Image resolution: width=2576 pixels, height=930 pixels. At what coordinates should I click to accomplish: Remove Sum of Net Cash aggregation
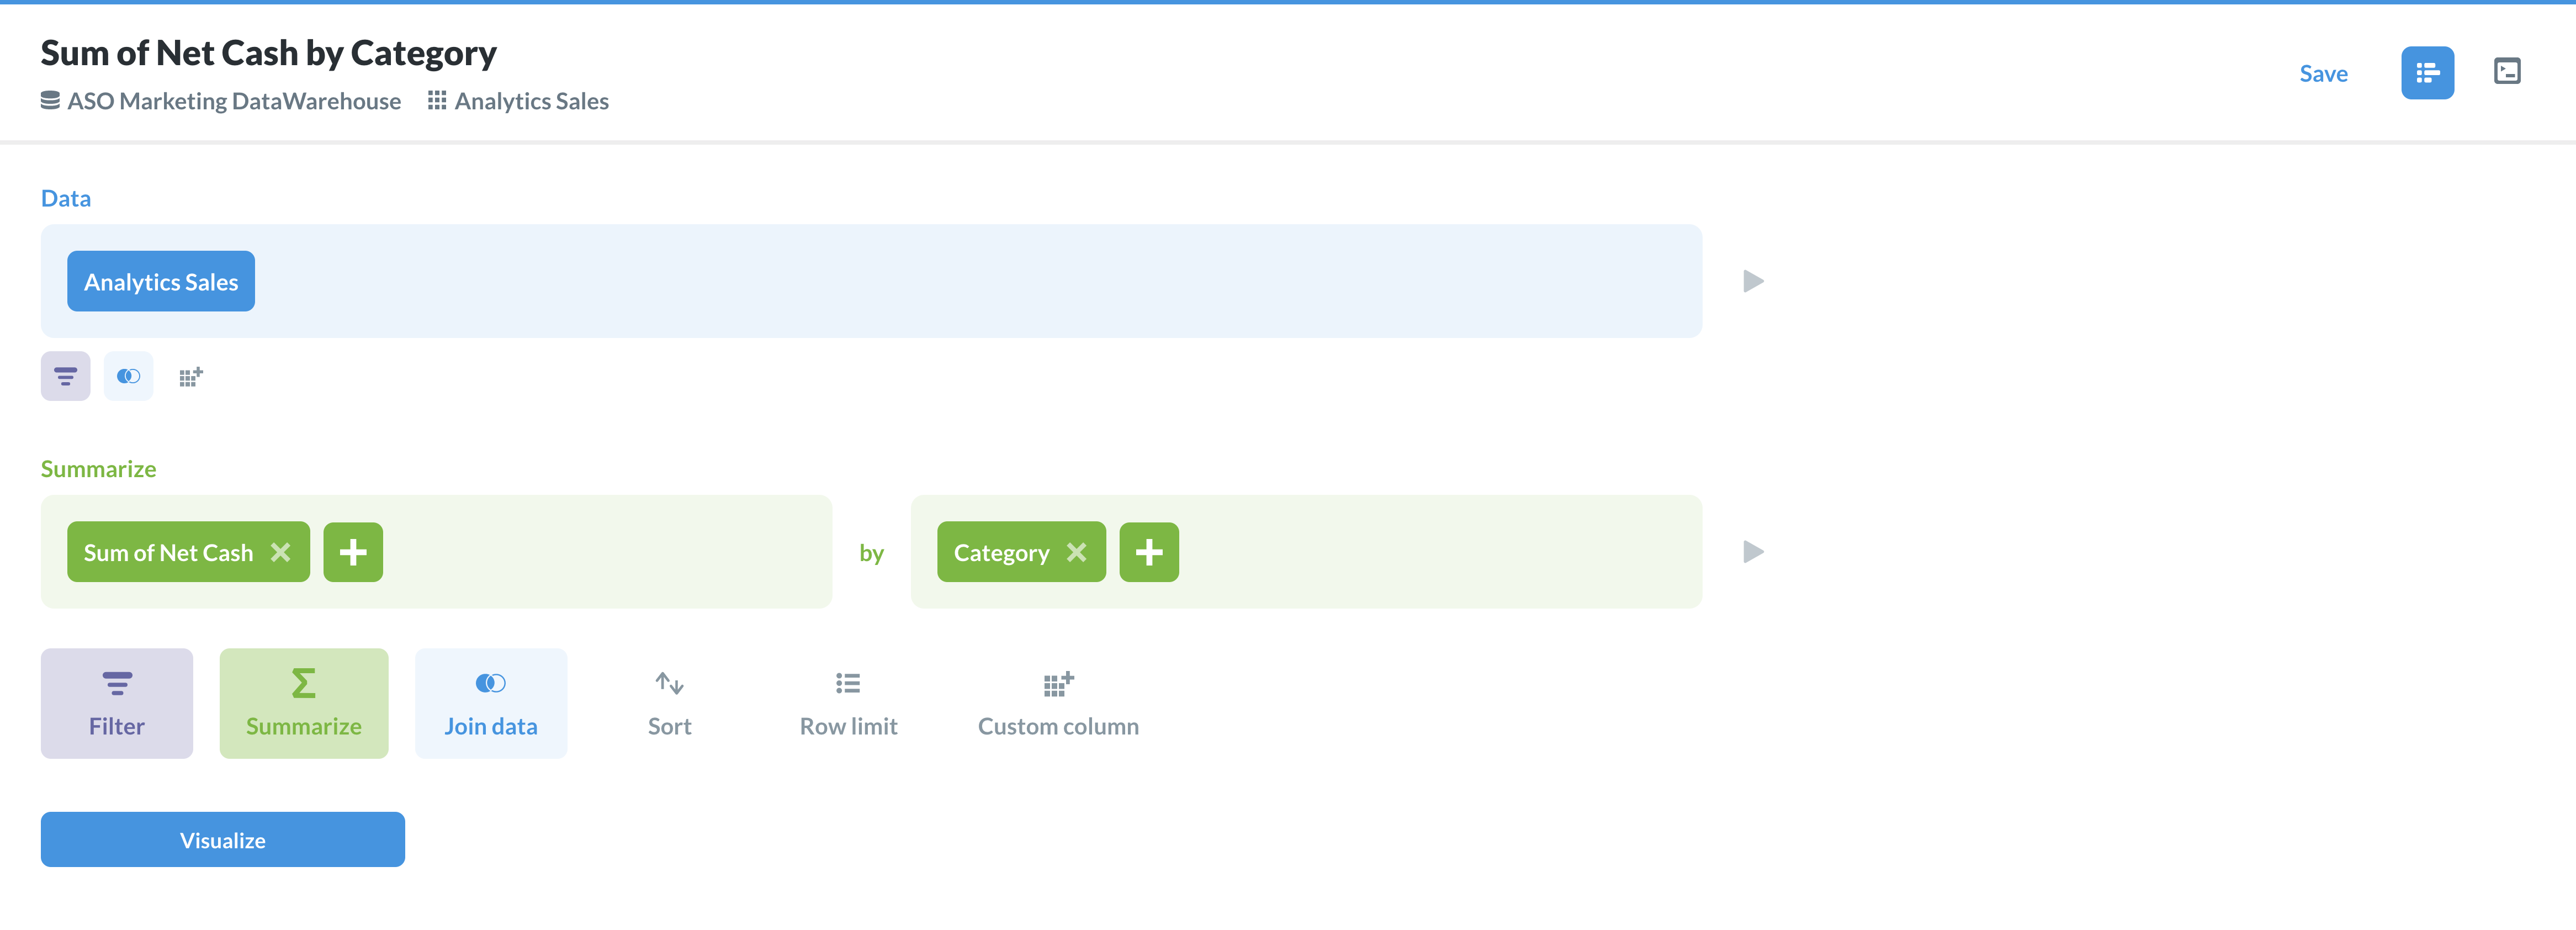click(281, 552)
